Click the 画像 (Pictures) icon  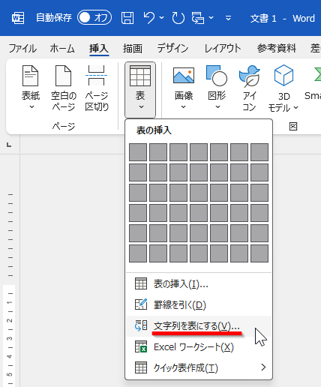coord(184,75)
